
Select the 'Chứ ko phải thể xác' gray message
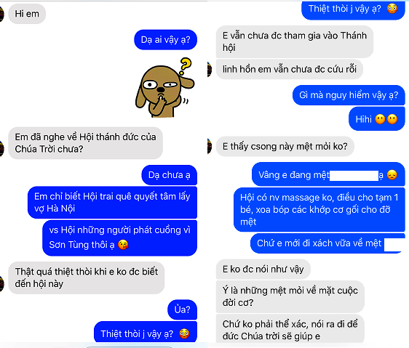click(x=290, y=329)
